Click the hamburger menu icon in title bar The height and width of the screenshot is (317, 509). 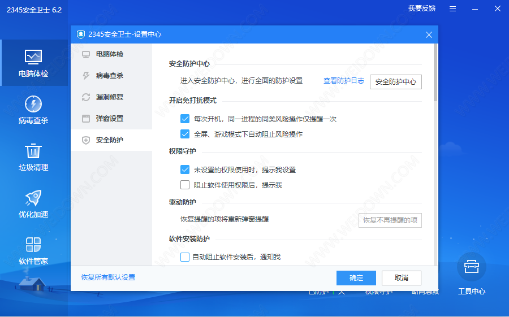453,8
